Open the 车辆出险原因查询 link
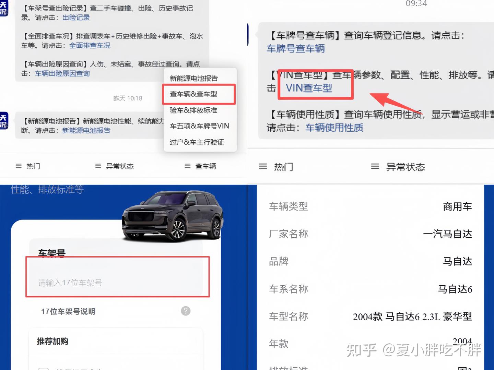Image resolution: width=494 pixels, height=370 pixels. tap(62, 73)
